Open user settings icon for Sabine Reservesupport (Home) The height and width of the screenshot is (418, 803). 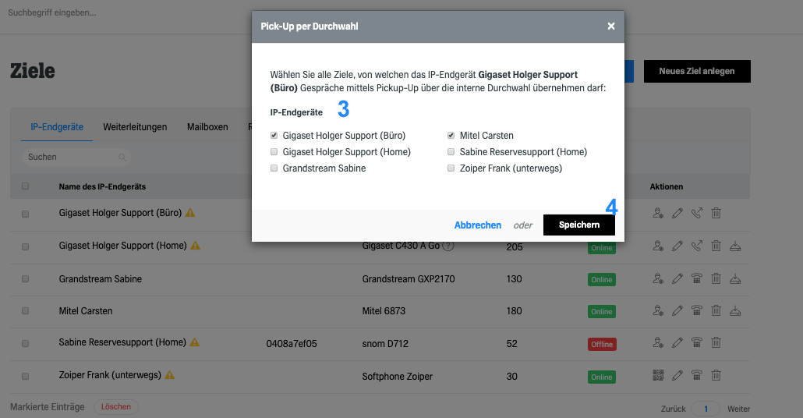(x=658, y=342)
